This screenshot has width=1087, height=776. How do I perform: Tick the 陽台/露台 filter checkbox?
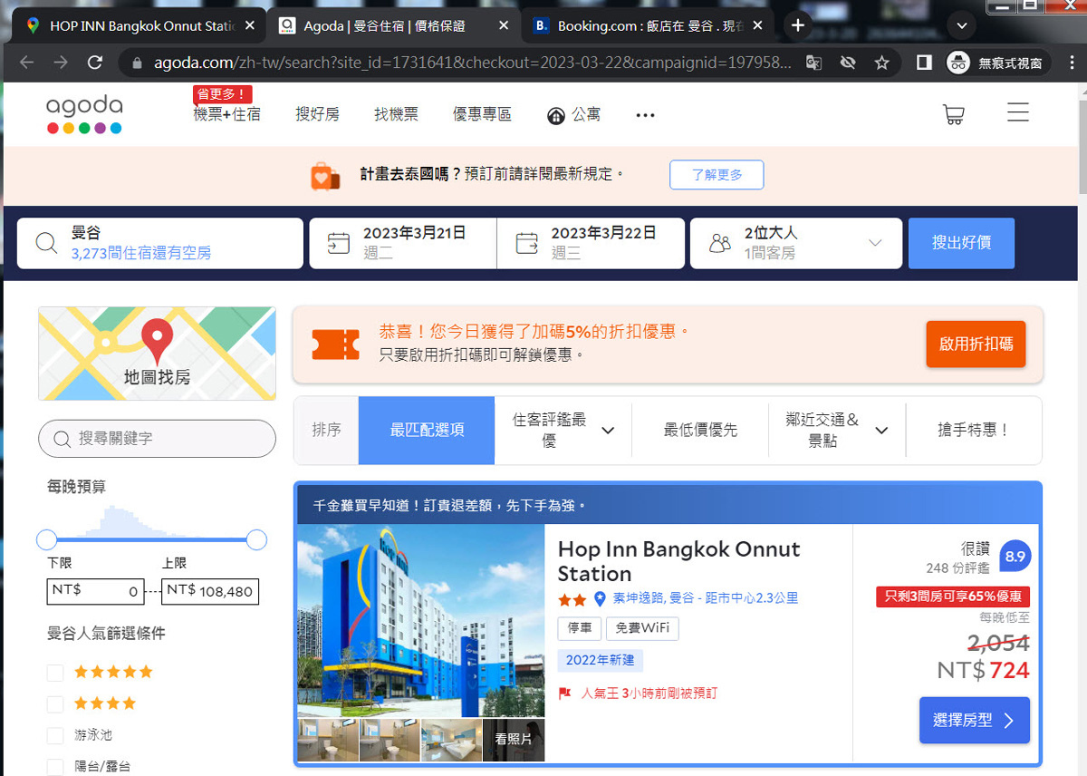pyautogui.click(x=55, y=766)
